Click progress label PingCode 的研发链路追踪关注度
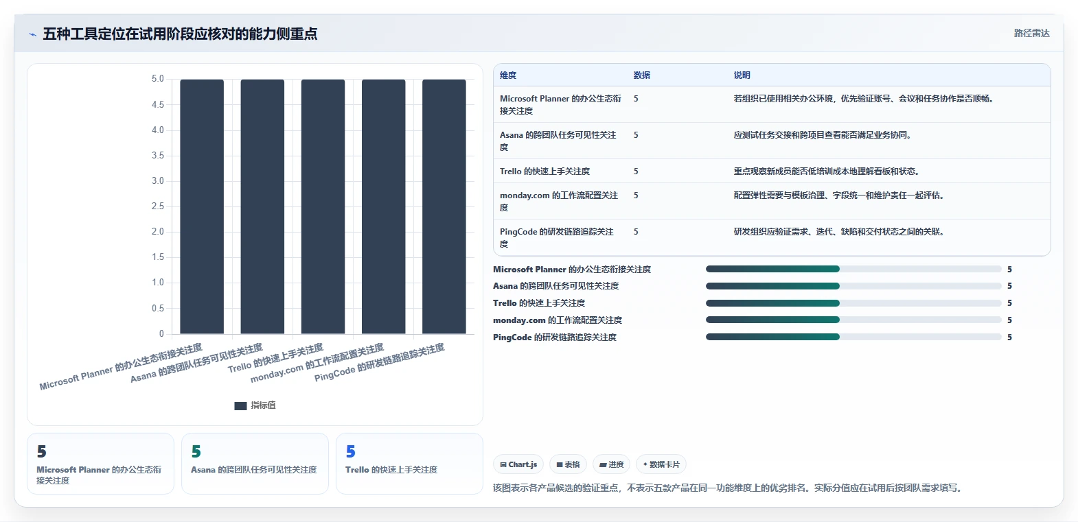This screenshot has height=522, width=1078. click(555, 337)
